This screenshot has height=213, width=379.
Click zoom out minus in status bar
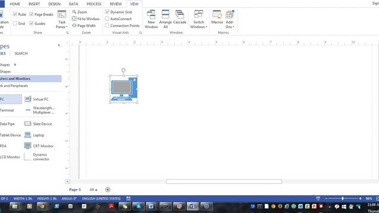pyautogui.click(x=326, y=198)
